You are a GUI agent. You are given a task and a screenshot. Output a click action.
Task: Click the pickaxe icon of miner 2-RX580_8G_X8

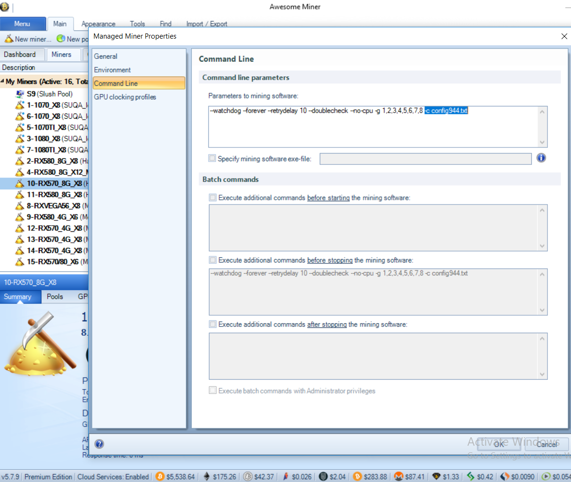pyautogui.click(x=20, y=161)
